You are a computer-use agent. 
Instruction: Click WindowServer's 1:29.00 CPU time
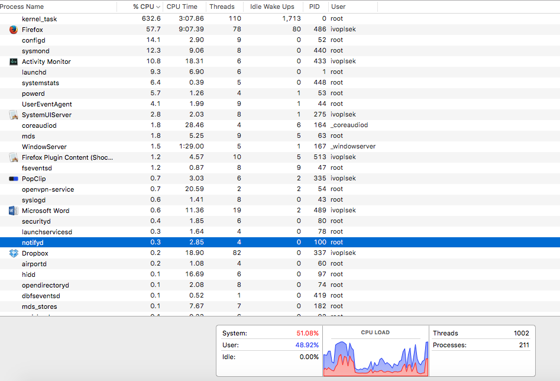coord(192,146)
